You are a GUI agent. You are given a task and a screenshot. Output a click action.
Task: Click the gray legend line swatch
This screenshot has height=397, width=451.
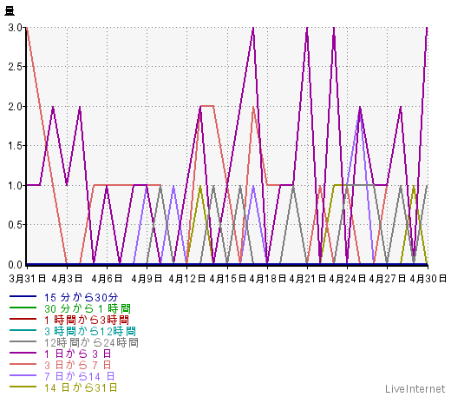(x=23, y=341)
